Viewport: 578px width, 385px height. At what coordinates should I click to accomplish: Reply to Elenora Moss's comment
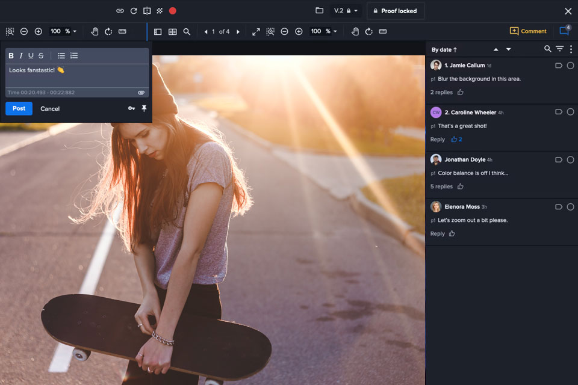pyautogui.click(x=438, y=234)
